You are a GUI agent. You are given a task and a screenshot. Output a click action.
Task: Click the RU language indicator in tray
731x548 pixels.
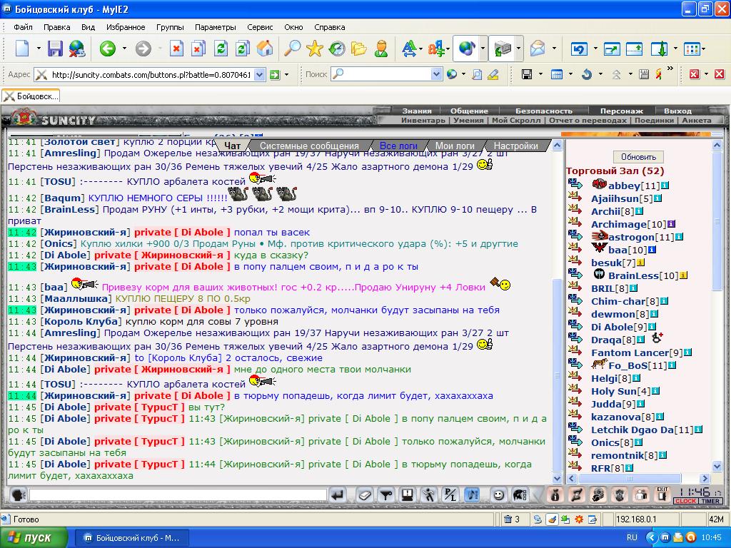pos(632,537)
